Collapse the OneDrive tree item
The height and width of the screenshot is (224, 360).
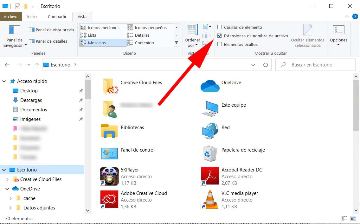point(7,189)
